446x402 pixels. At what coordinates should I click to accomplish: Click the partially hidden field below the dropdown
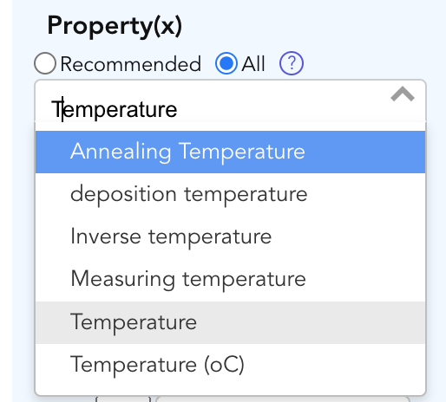(x=282, y=399)
